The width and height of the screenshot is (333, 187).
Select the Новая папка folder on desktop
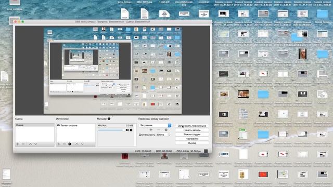(323, 14)
